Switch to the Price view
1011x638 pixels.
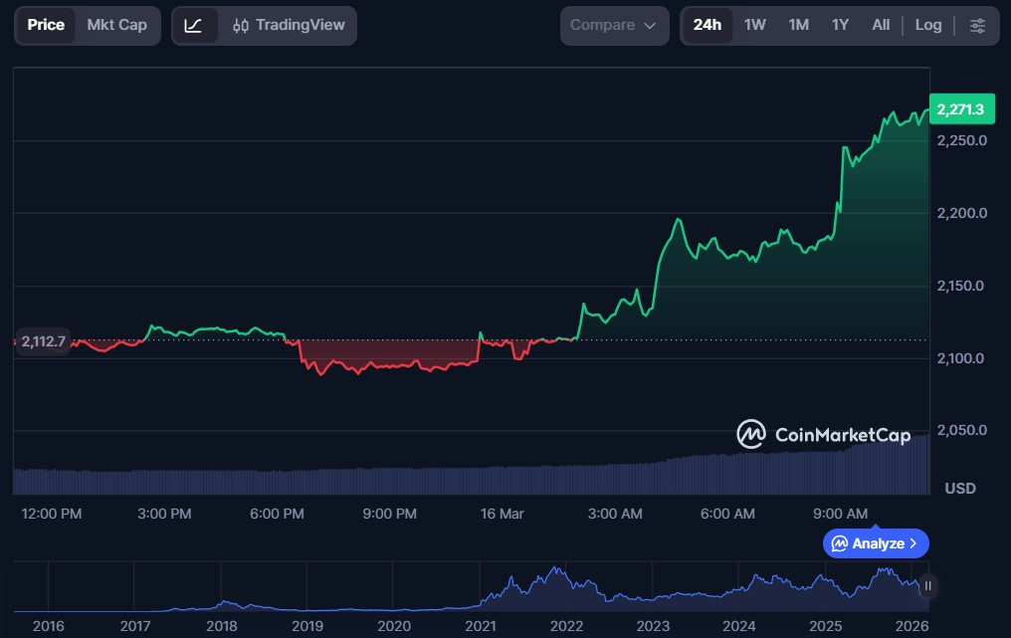click(x=46, y=25)
